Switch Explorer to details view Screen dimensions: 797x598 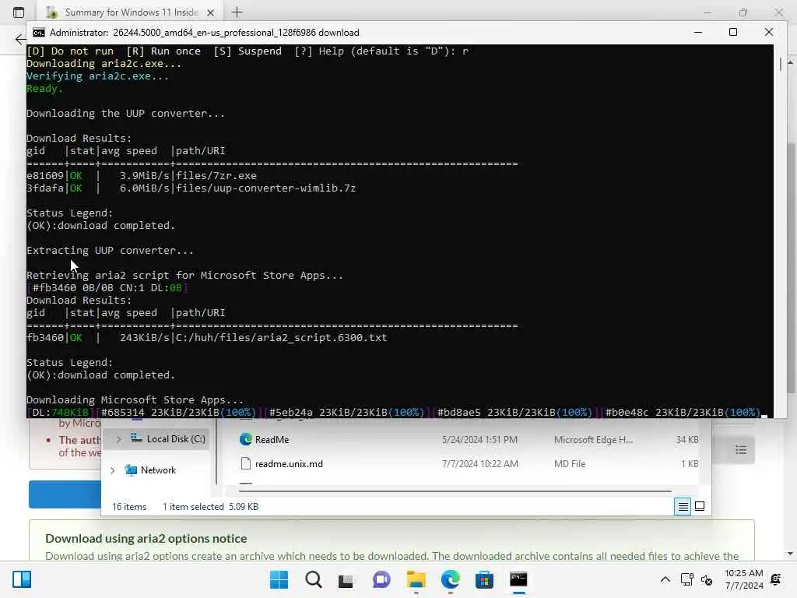683,506
